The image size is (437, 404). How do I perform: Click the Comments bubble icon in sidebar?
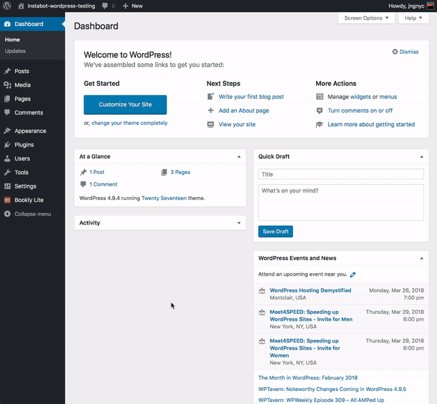(x=8, y=113)
